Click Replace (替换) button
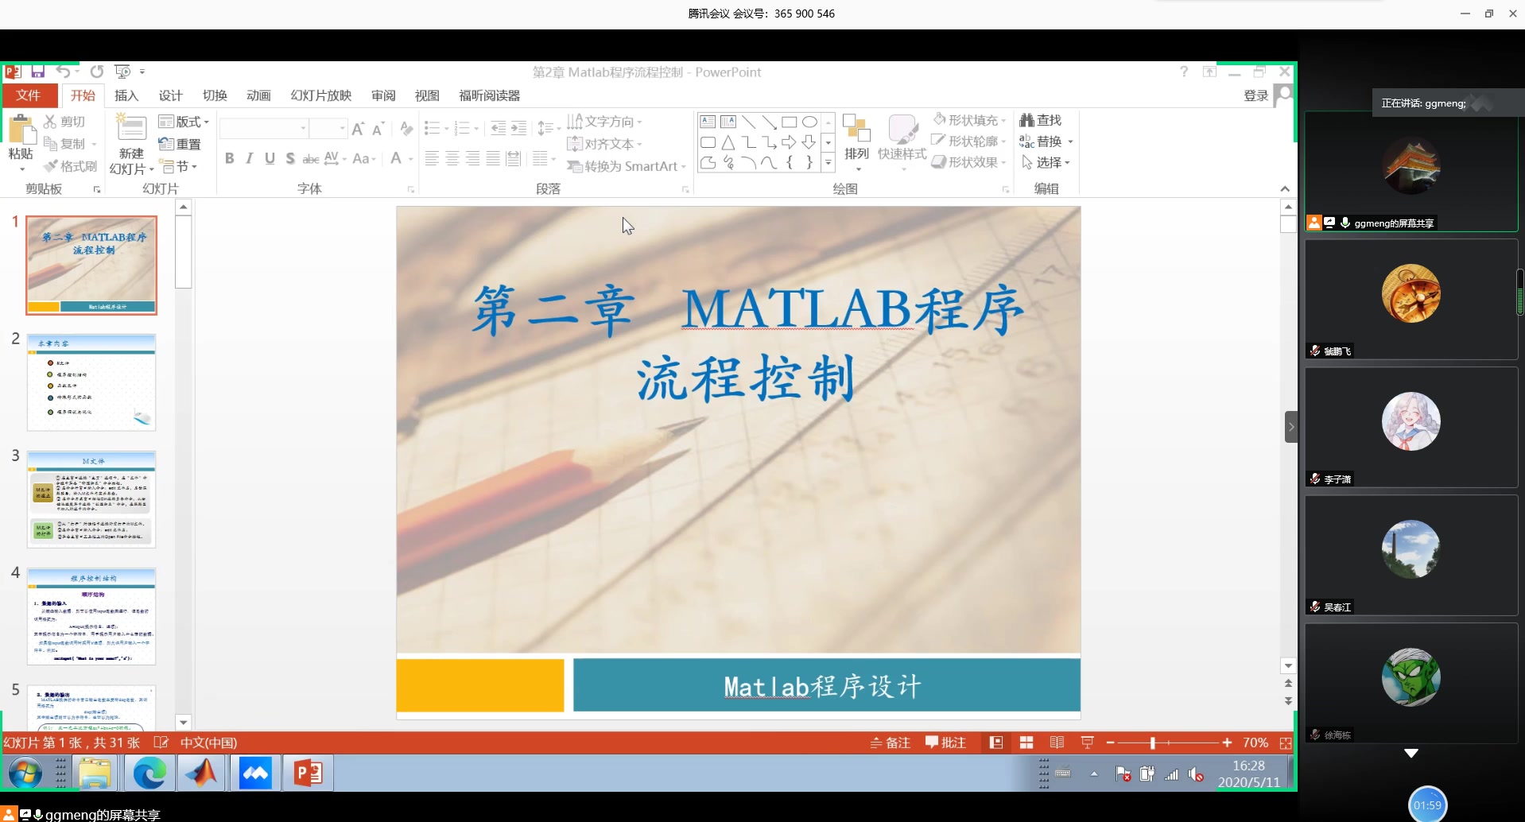 1042,141
